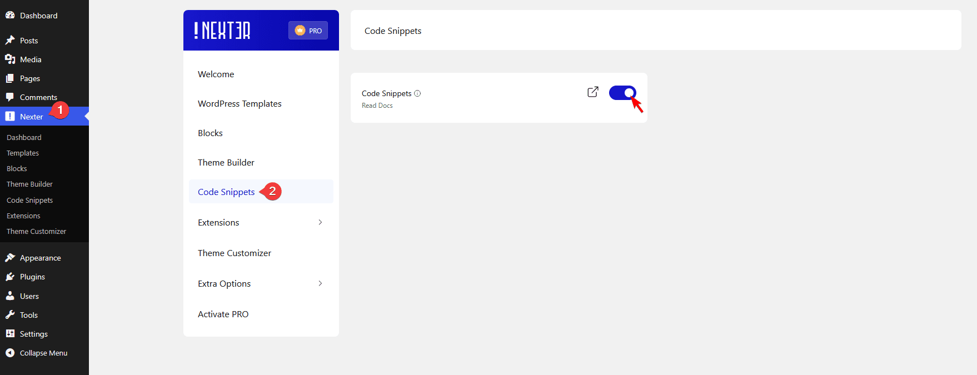The height and width of the screenshot is (375, 977).
Task: Select the Posts pushpin icon
Action: point(10,40)
